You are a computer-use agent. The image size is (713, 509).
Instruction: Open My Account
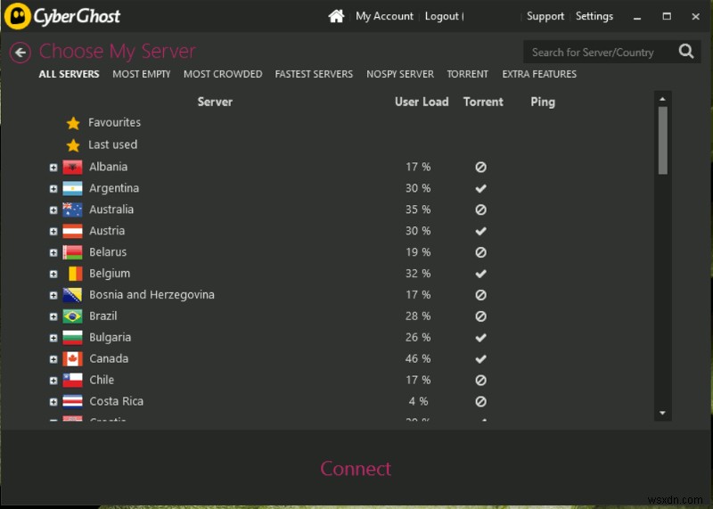pos(384,16)
